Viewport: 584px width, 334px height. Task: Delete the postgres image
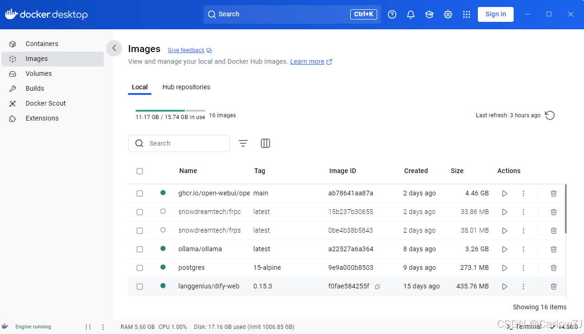pos(554,267)
